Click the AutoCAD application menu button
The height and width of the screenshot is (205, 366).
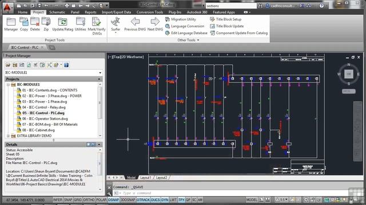[x=7, y=7]
